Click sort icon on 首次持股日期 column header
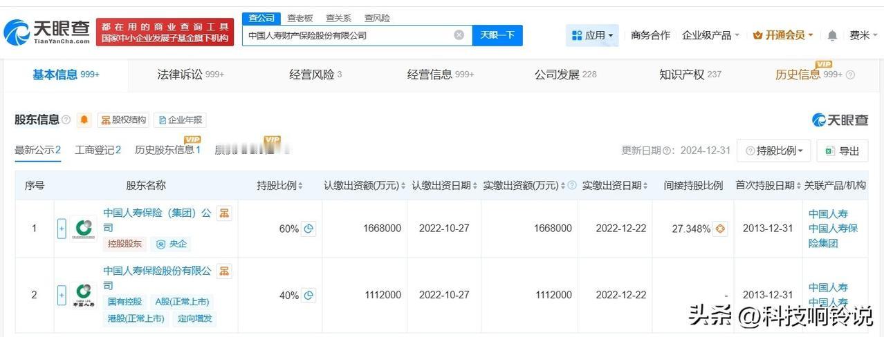 point(799,186)
